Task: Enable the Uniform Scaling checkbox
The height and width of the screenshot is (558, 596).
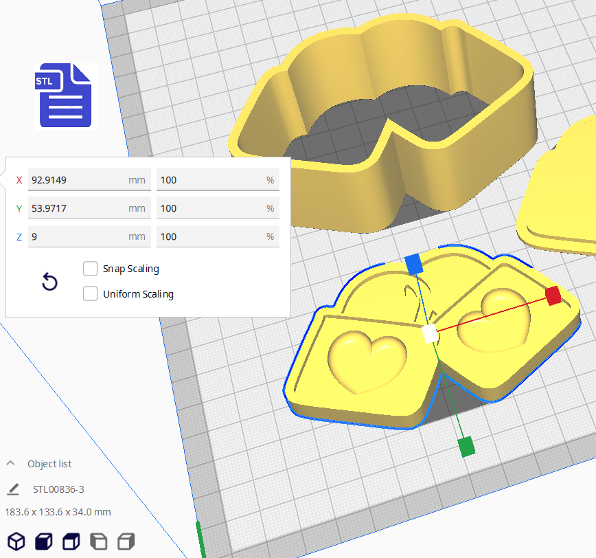Action: (90, 293)
